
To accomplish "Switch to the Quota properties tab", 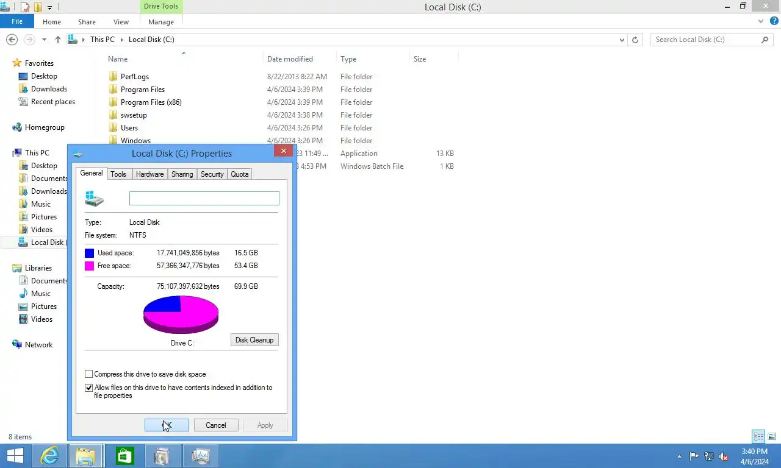I will (x=240, y=174).
